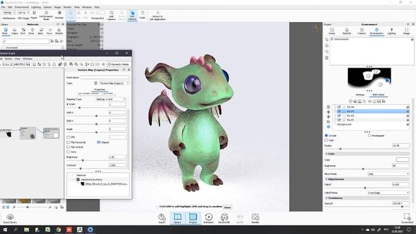This screenshot has height=234, width=416.
Task: Open the Cloud Library icon
Action: (10, 218)
